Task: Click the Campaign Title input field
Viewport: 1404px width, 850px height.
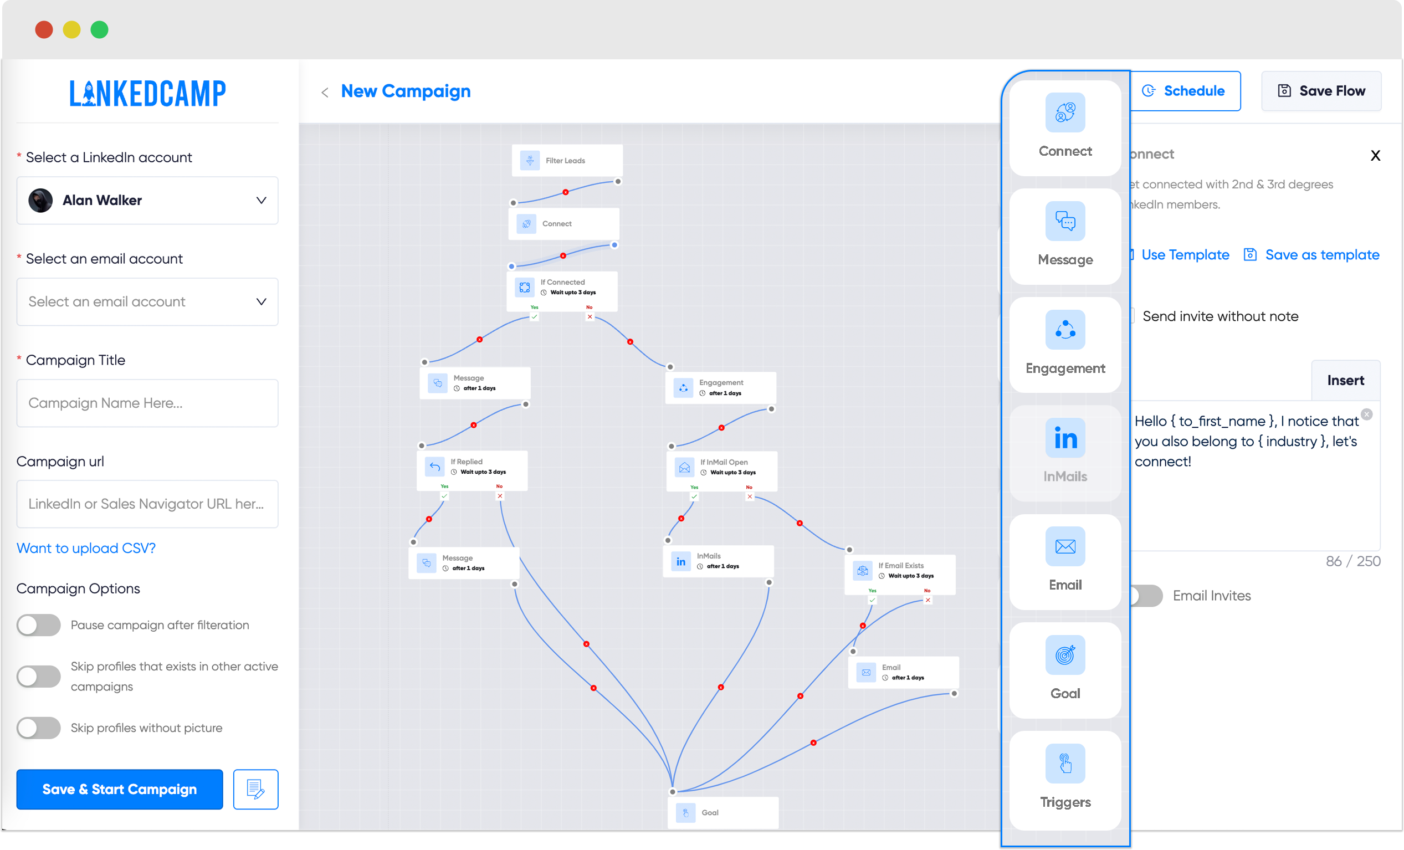Action: [x=147, y=403]
